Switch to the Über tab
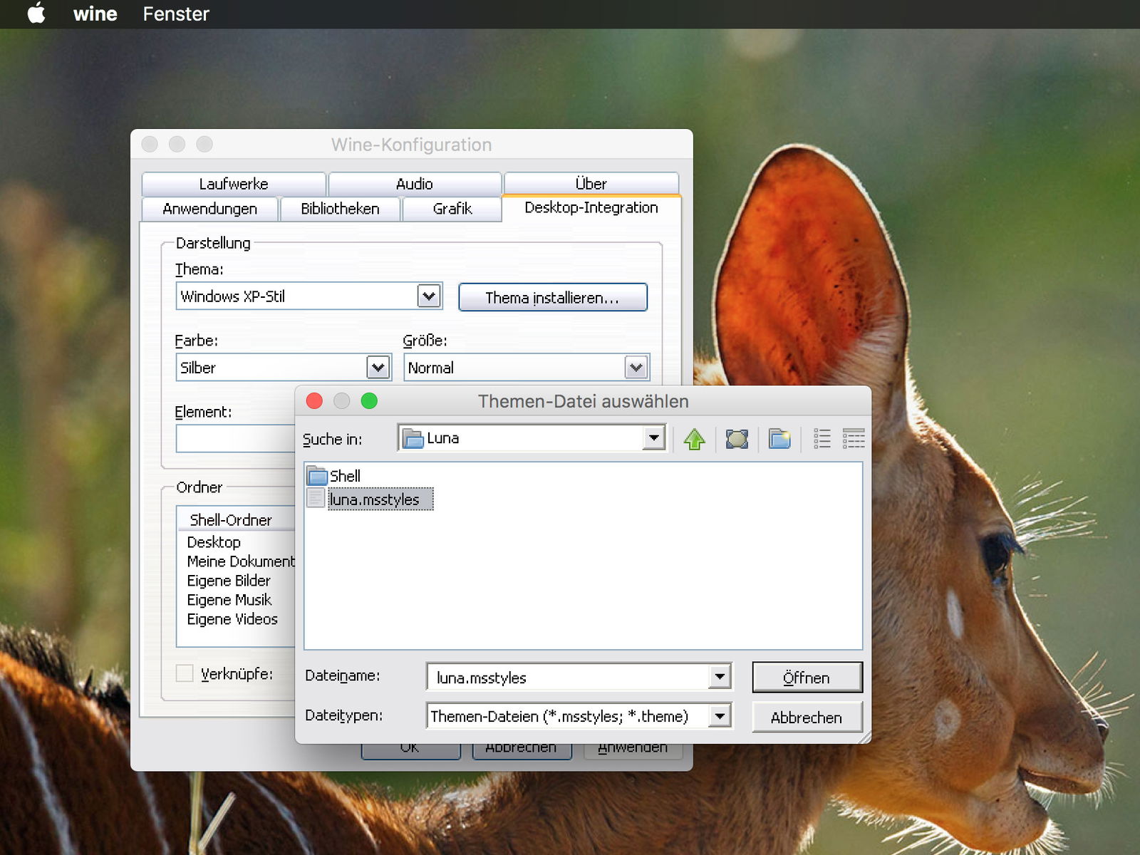 591,183
